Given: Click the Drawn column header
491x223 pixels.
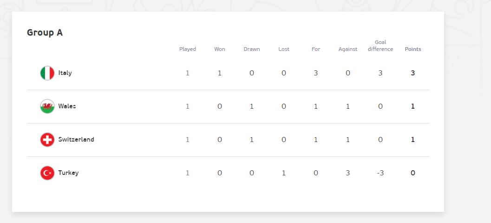Looking at the screenshot, I should pyautogui.click(x=252, y=49).
